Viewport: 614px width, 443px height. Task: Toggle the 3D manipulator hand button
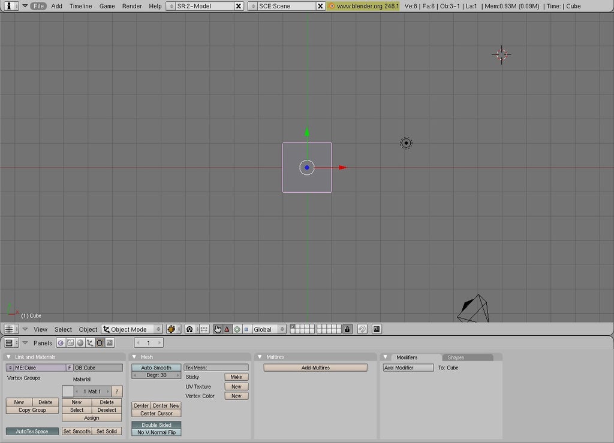218,329
